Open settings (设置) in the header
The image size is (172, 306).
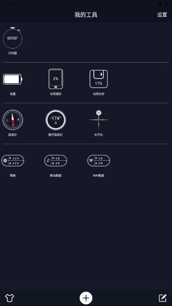[x=162, y=15]
